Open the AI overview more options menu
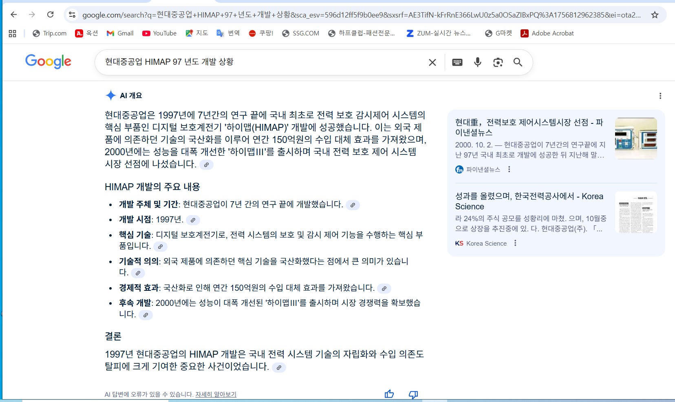 point(660,96)
